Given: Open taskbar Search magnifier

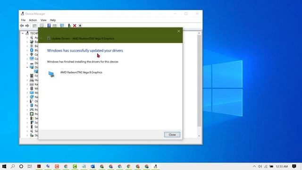Looking at the screenshot, I should tap(13, 166).
